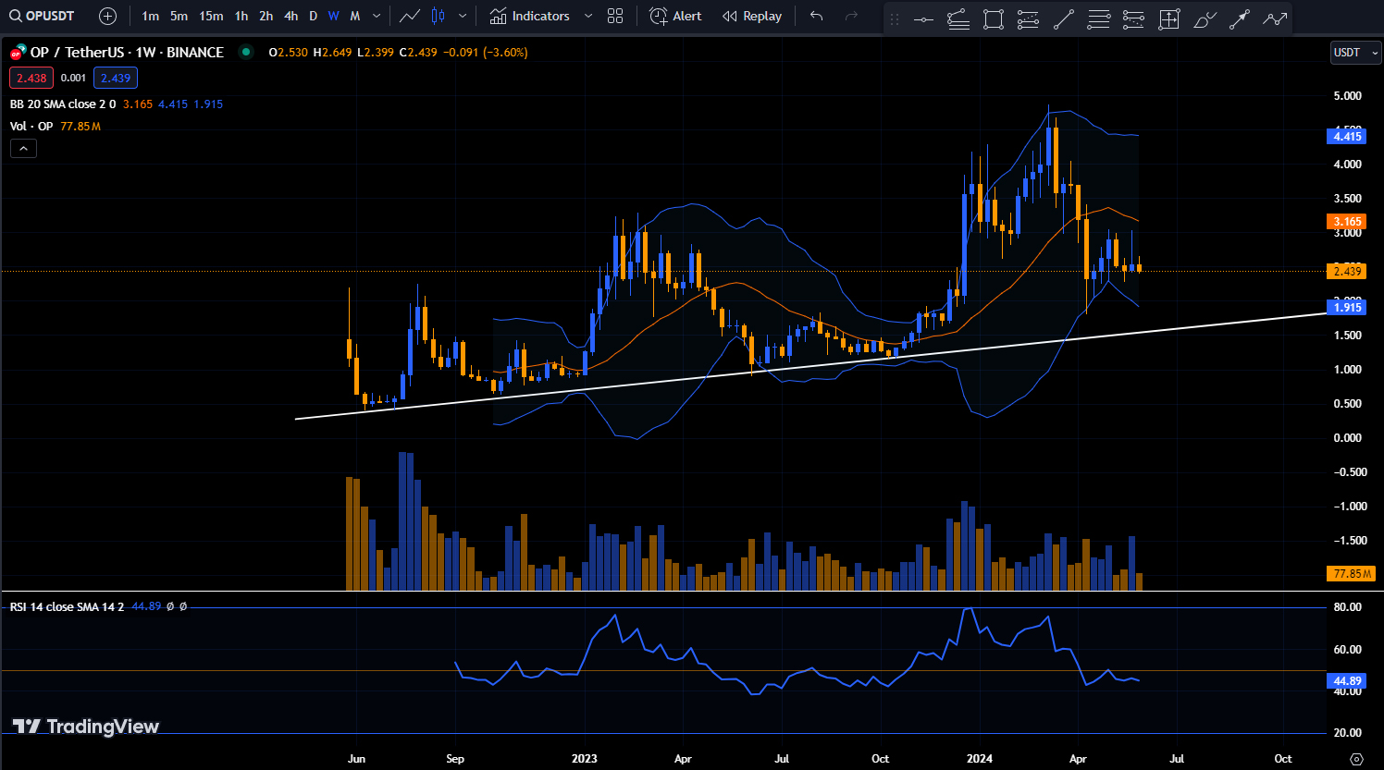This screenshot has height=770, width=1384.
Task: Open OPUSDT symbol search
Action: click(43, 16)
